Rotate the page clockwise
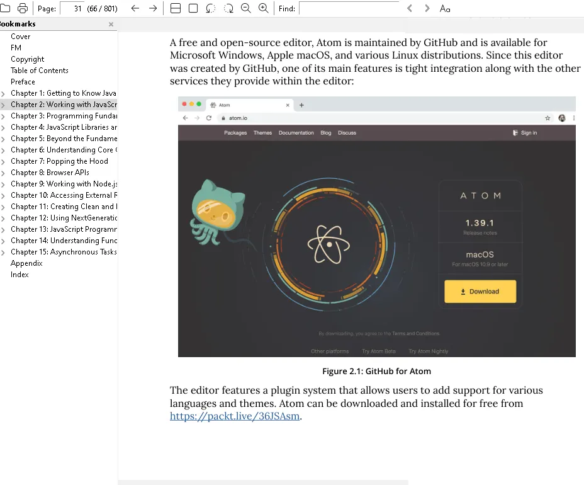 click(228, 8)
